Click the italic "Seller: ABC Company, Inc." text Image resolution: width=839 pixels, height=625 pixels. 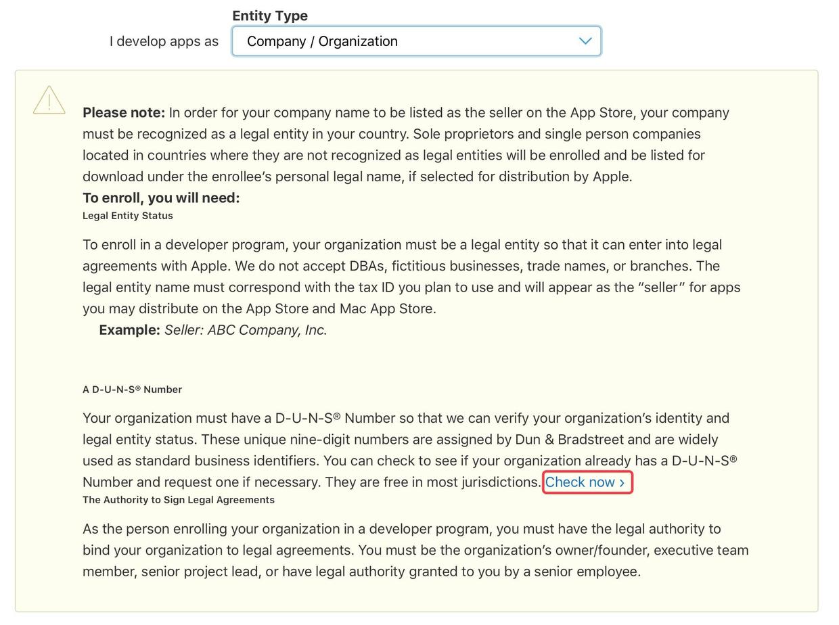246,330
